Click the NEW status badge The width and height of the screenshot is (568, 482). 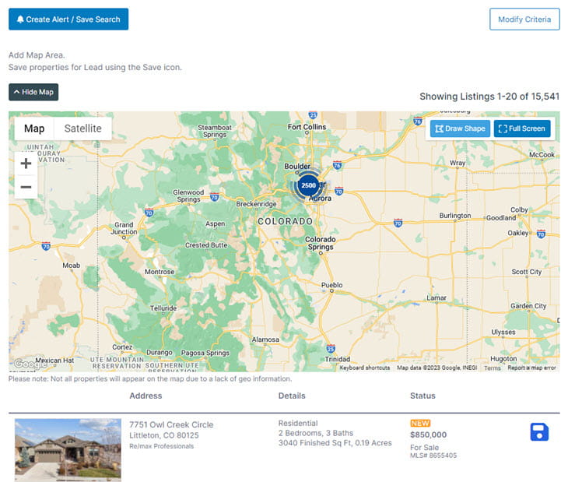pos(420,423)
